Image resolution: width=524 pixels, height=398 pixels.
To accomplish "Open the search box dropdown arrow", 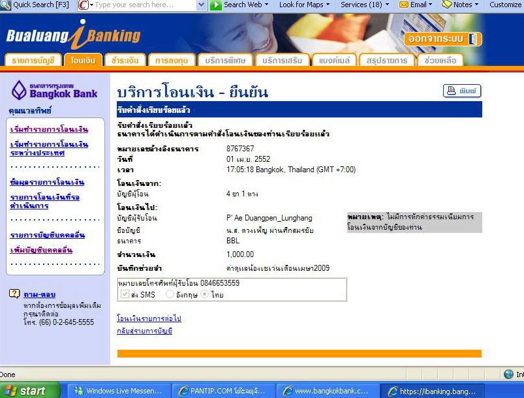I will [201, 5].
